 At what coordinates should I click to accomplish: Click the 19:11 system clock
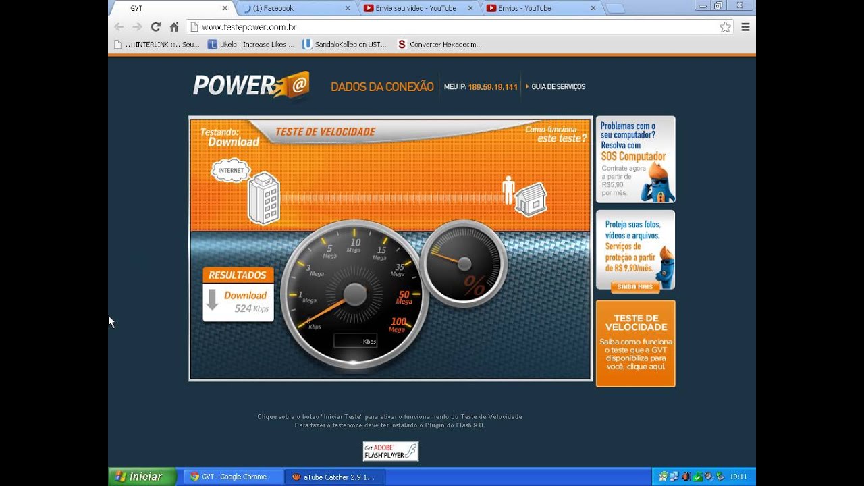pos(738,477)
